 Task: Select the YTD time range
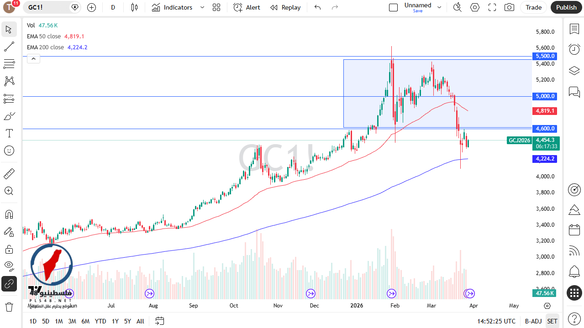100,321
